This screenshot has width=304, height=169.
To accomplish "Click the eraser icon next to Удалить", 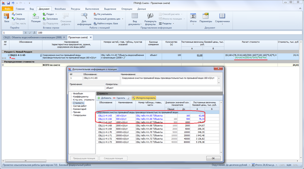I will point(128,98).
